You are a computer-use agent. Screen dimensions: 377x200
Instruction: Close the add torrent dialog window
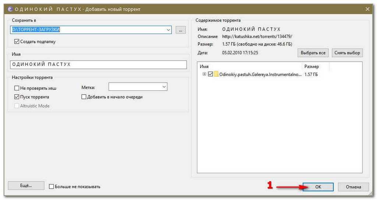367,9
